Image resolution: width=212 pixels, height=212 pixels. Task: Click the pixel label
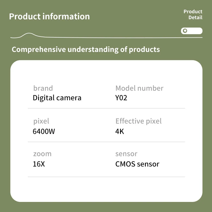coord(41,121)
